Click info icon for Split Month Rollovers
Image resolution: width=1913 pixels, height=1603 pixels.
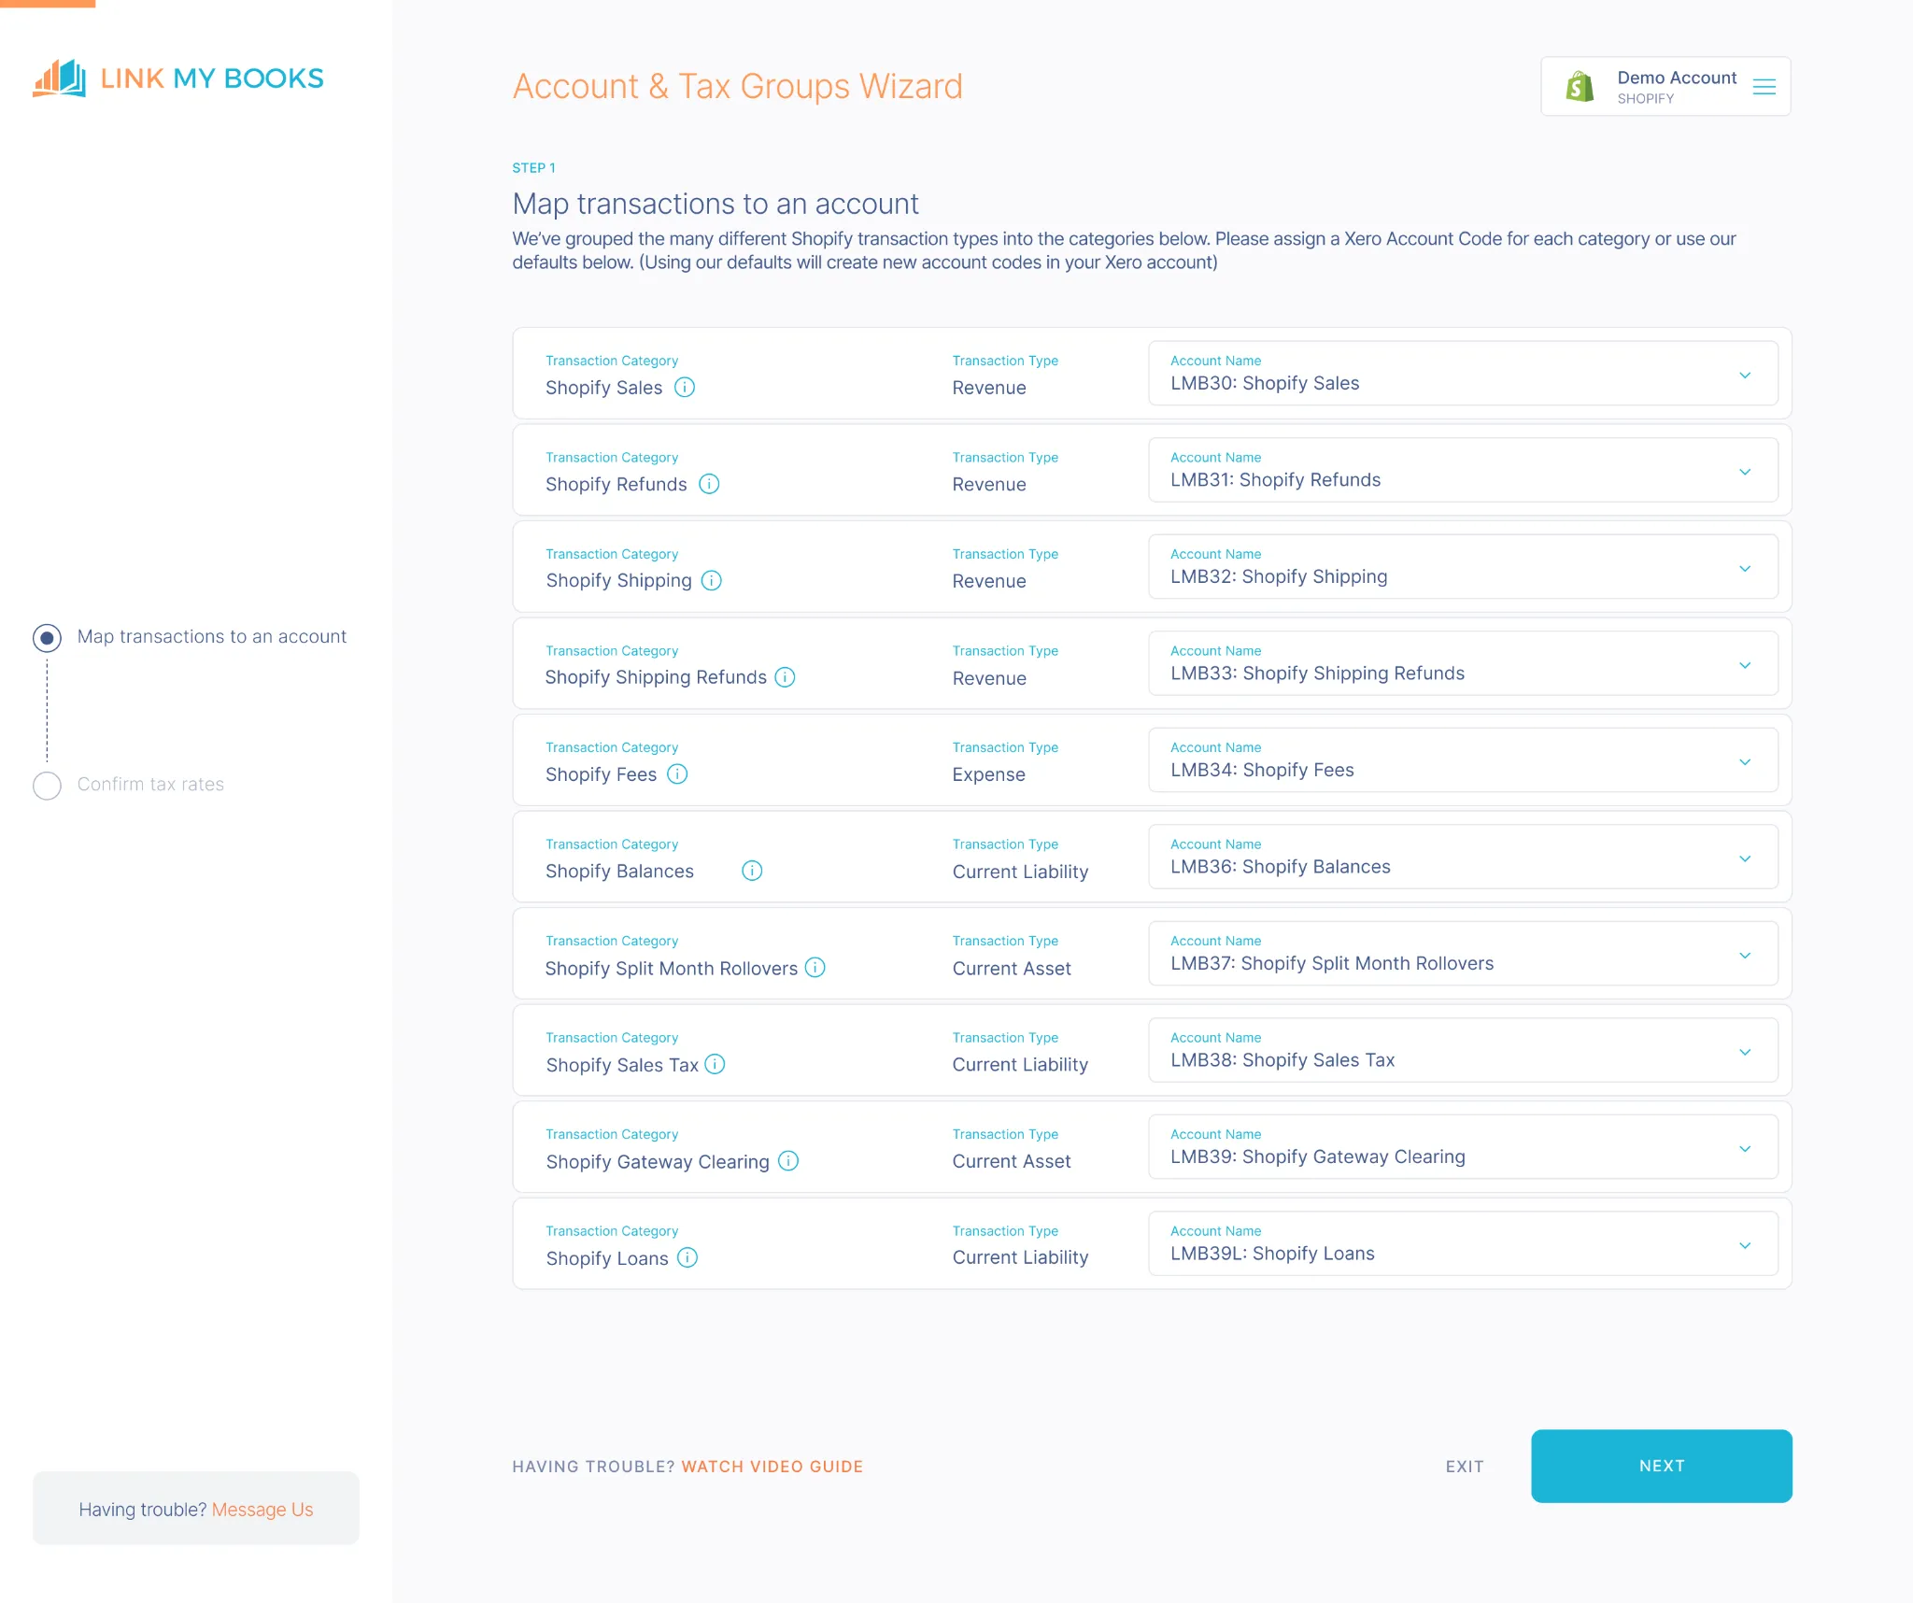[x=815, y=968]
